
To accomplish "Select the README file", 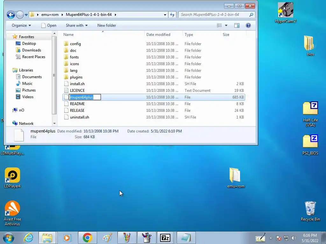I will point(77,104).
